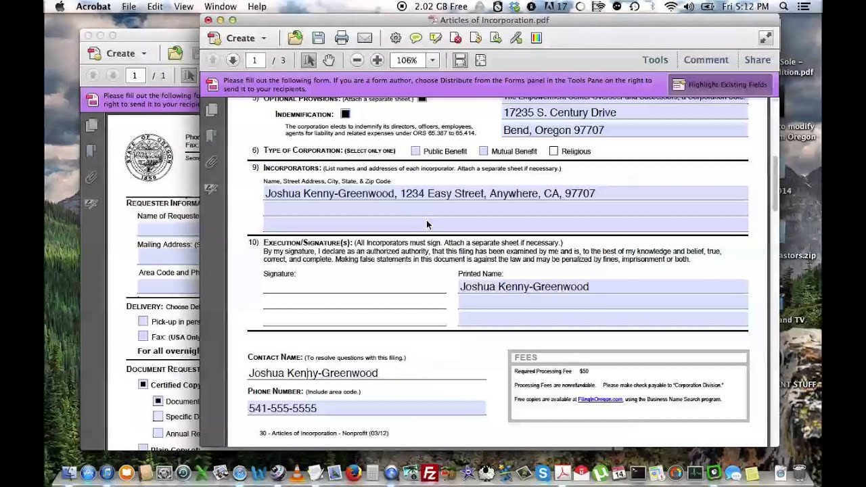Follow the FilingInOregon.com link
866x487 pixels.
pos(600,399)
